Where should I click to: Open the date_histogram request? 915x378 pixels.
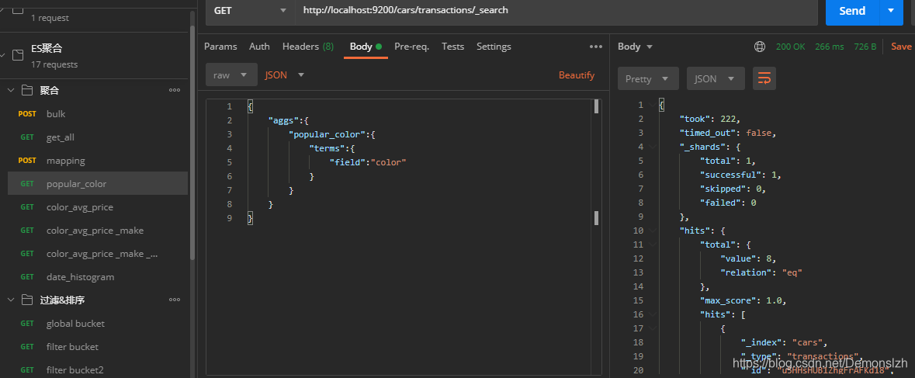(x=98, y=277)
